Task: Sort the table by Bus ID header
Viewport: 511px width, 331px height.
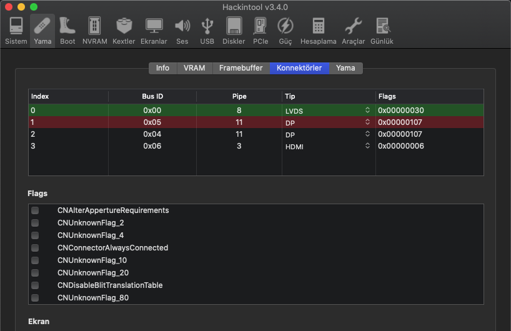Action: (152, 96)
